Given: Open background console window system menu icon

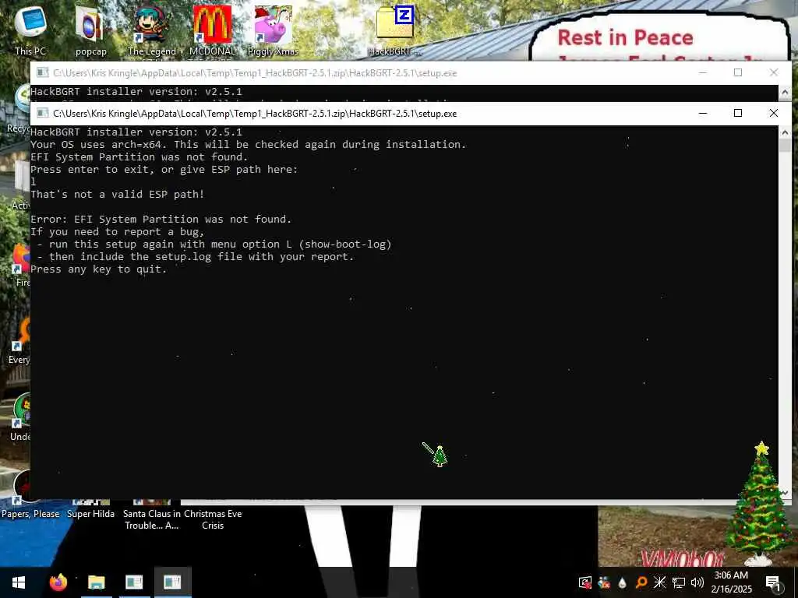Looking at the screenshot, I should (43, 72).
